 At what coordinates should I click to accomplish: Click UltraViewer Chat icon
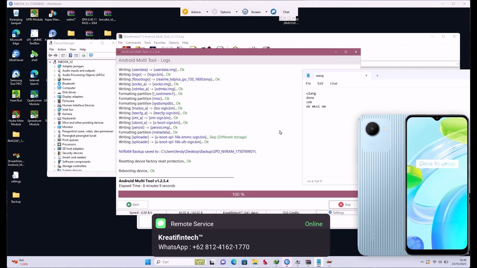click(x=274, y=12)
